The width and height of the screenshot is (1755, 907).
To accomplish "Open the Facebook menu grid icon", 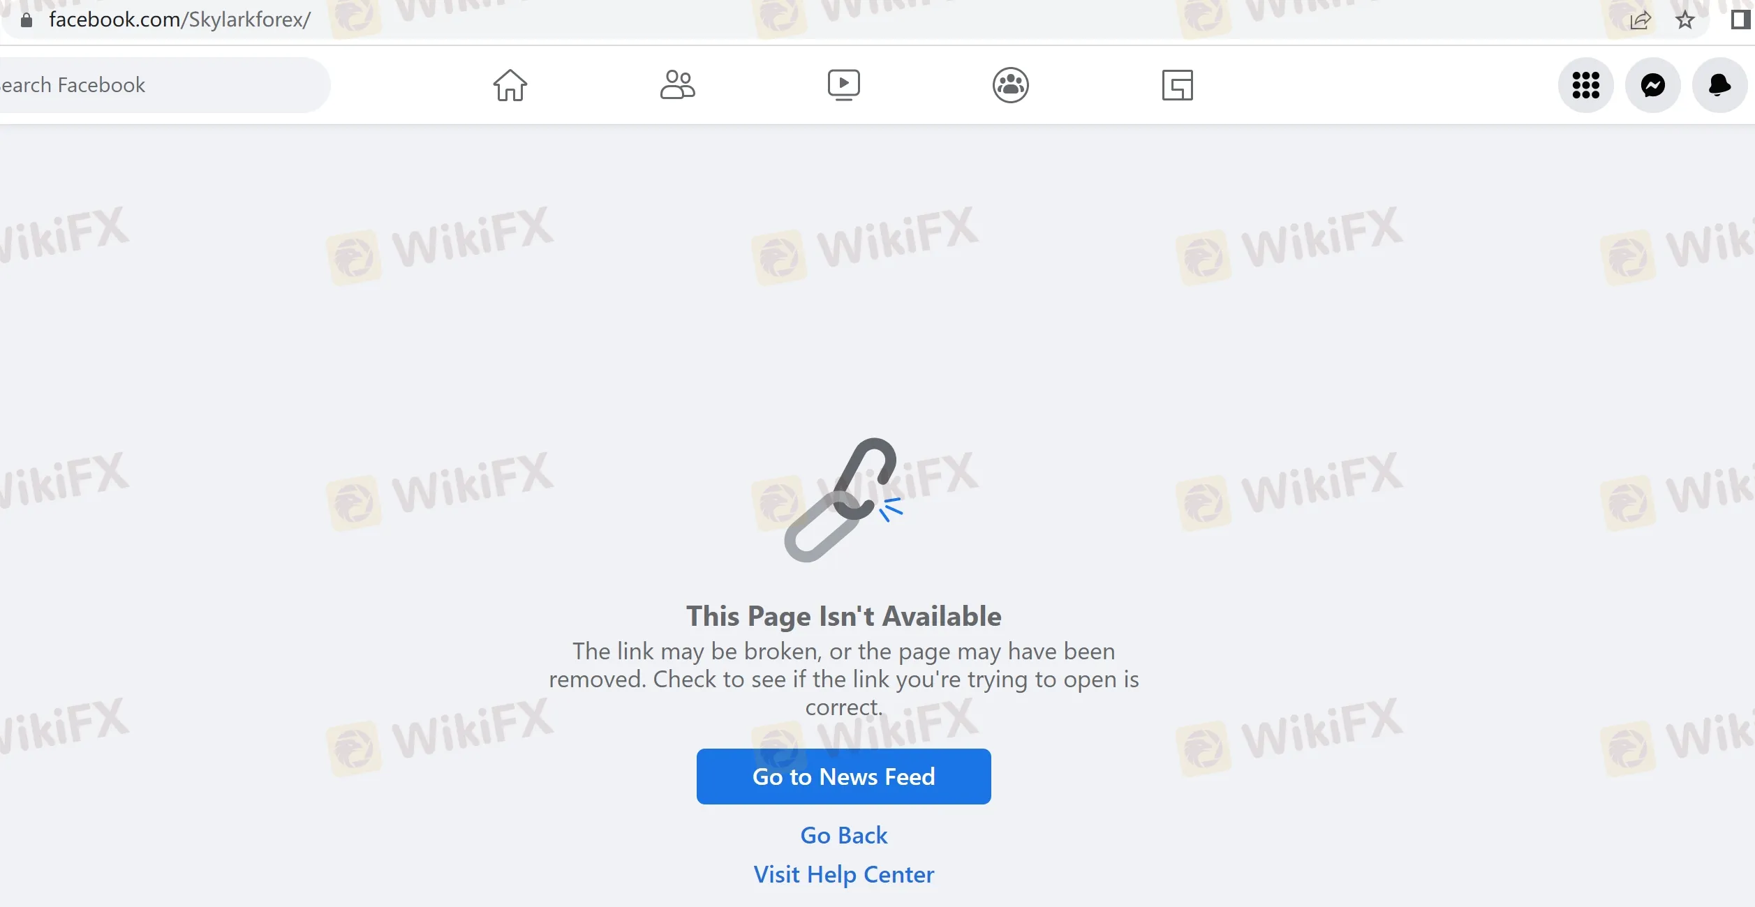I will tap(1585, 85).
